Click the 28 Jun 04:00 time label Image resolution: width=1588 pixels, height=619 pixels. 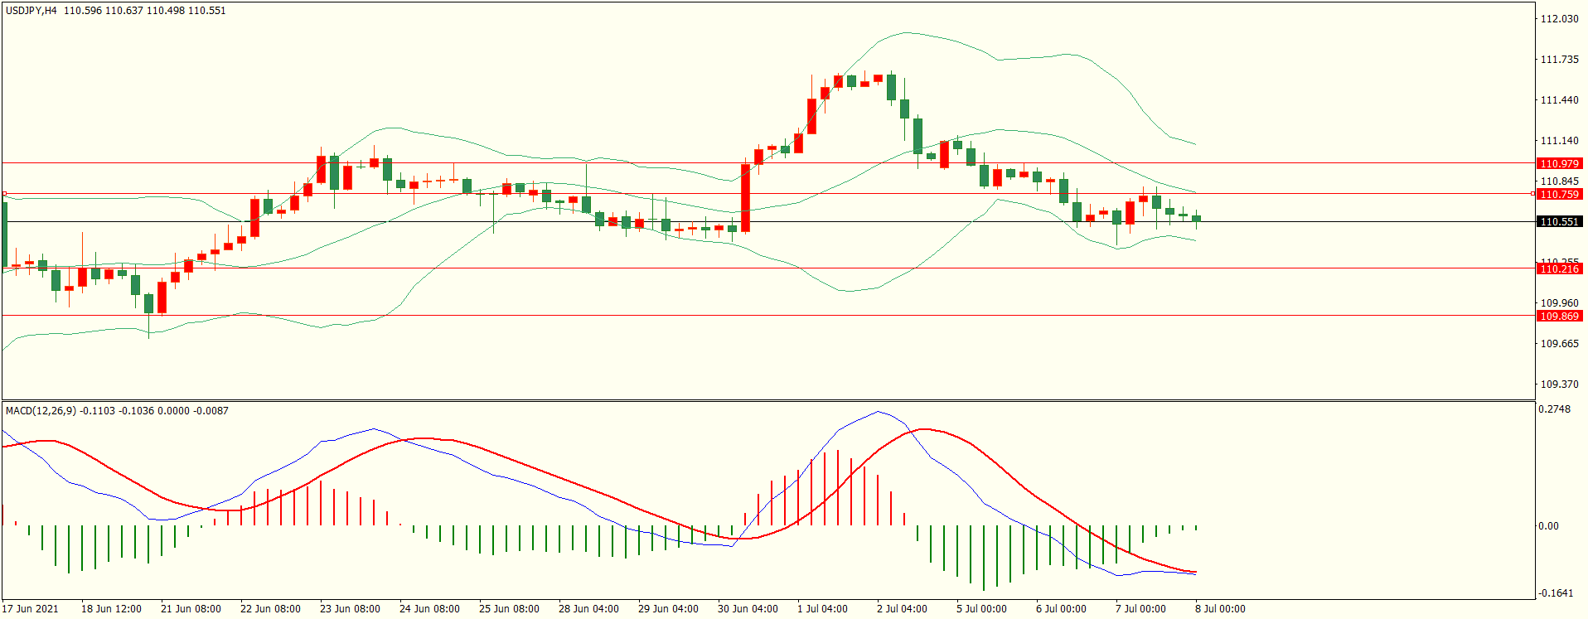pos(588,609)
